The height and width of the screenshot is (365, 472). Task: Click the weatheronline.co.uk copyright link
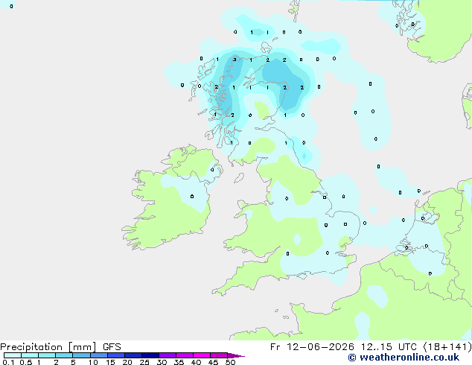pyautogui.click(x=404, y=358)
